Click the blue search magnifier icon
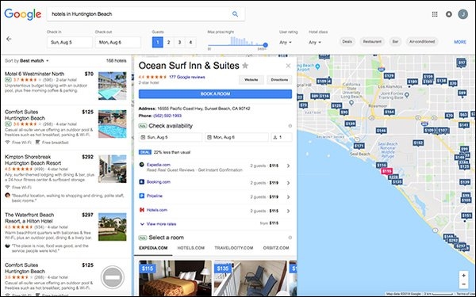 235,14
